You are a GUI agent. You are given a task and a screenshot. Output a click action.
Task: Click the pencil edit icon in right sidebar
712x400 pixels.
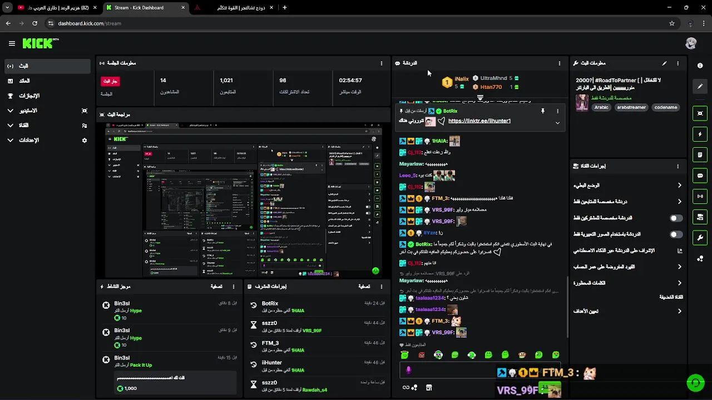click(700, 86)
